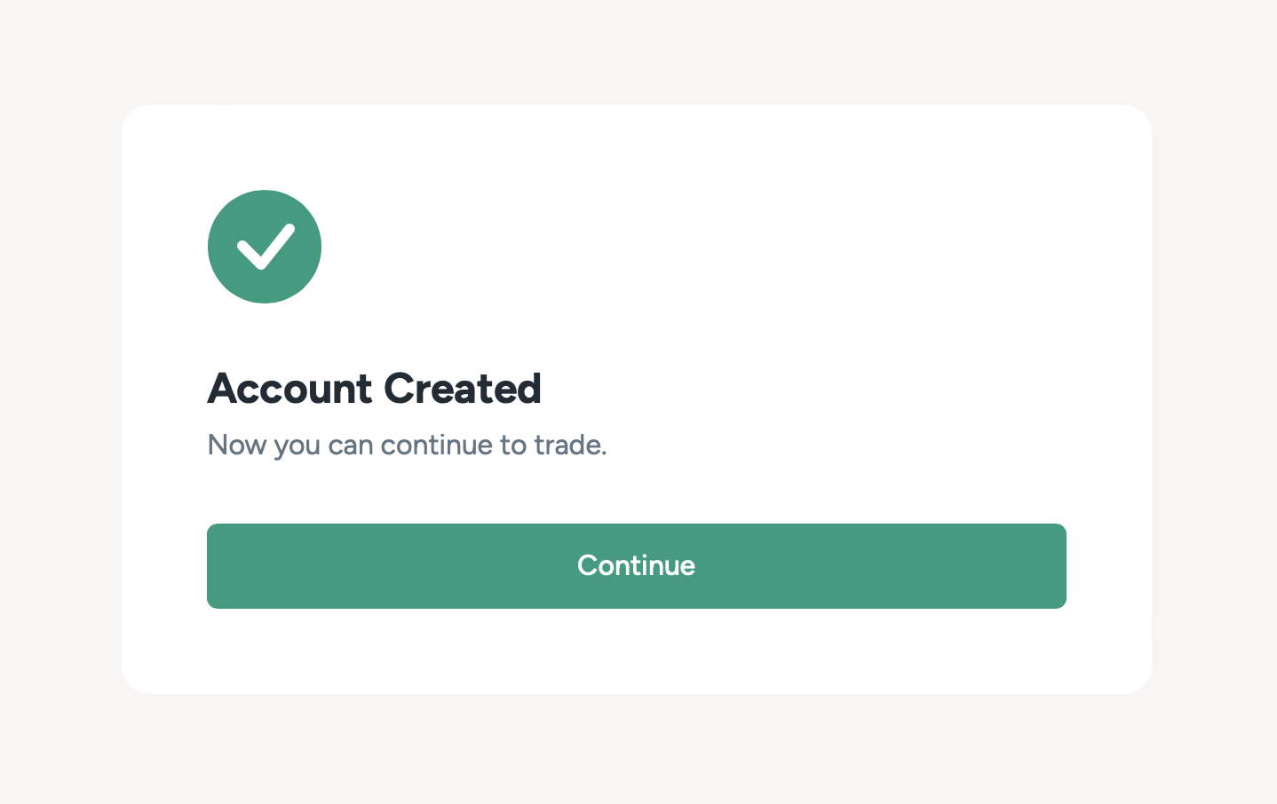This screenshot has width=1277, height=804.
Task: Click the right edge of the Continue button
Action: [x=1053, y=566]
